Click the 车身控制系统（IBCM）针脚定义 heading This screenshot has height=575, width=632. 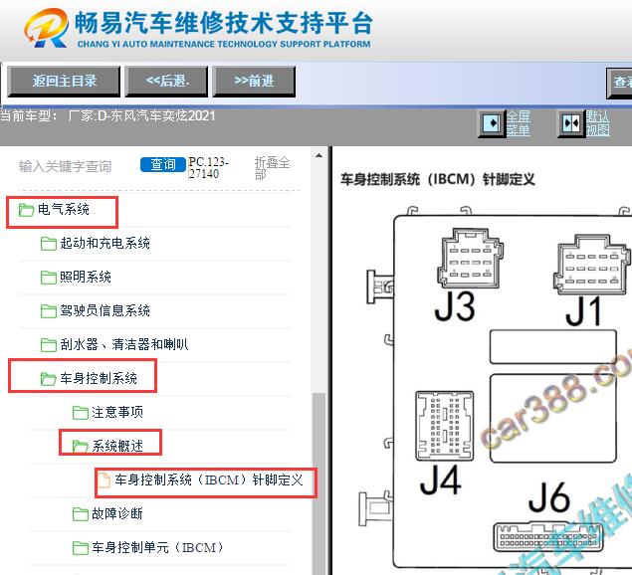pyautogui.click(x=438, y=179)
